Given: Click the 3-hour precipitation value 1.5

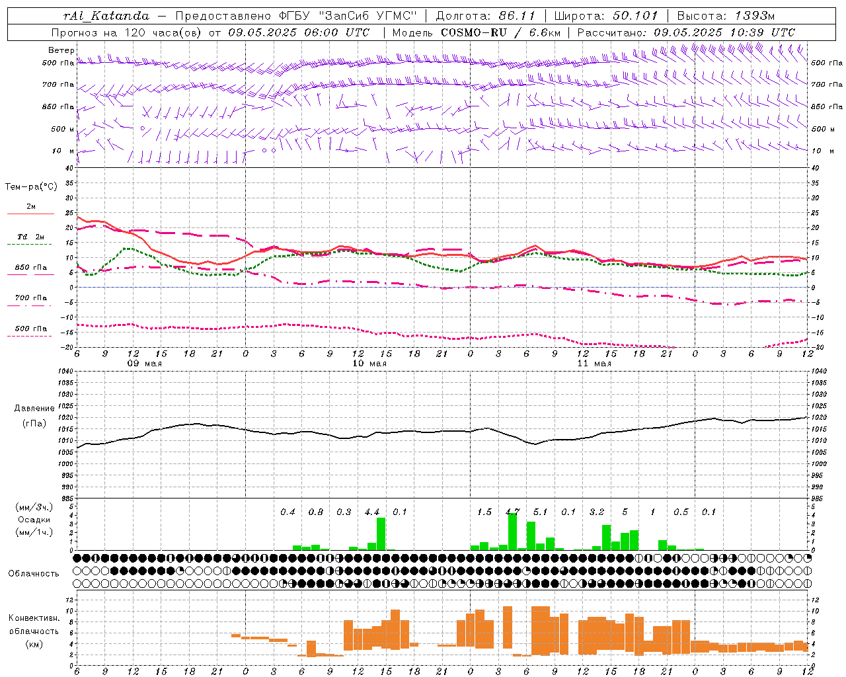Looking at the screenshot, I should [x=484, y=512].
